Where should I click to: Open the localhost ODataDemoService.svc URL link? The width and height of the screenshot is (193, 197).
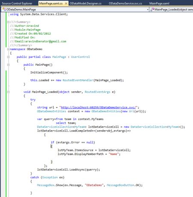pyautogui.click(x=98, y=107)
